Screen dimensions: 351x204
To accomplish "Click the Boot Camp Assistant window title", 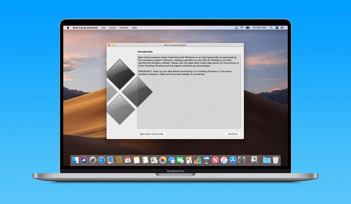I will tap(175, 45).
